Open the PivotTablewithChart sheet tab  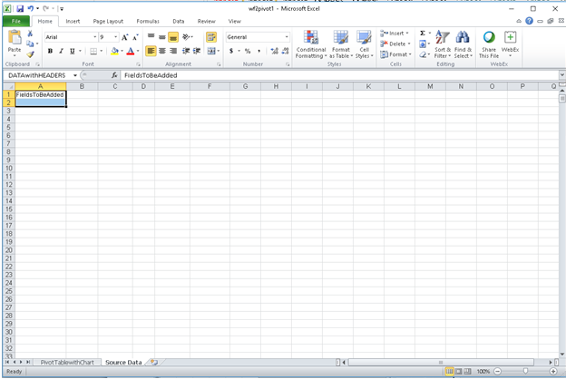(x=67, y=363)
